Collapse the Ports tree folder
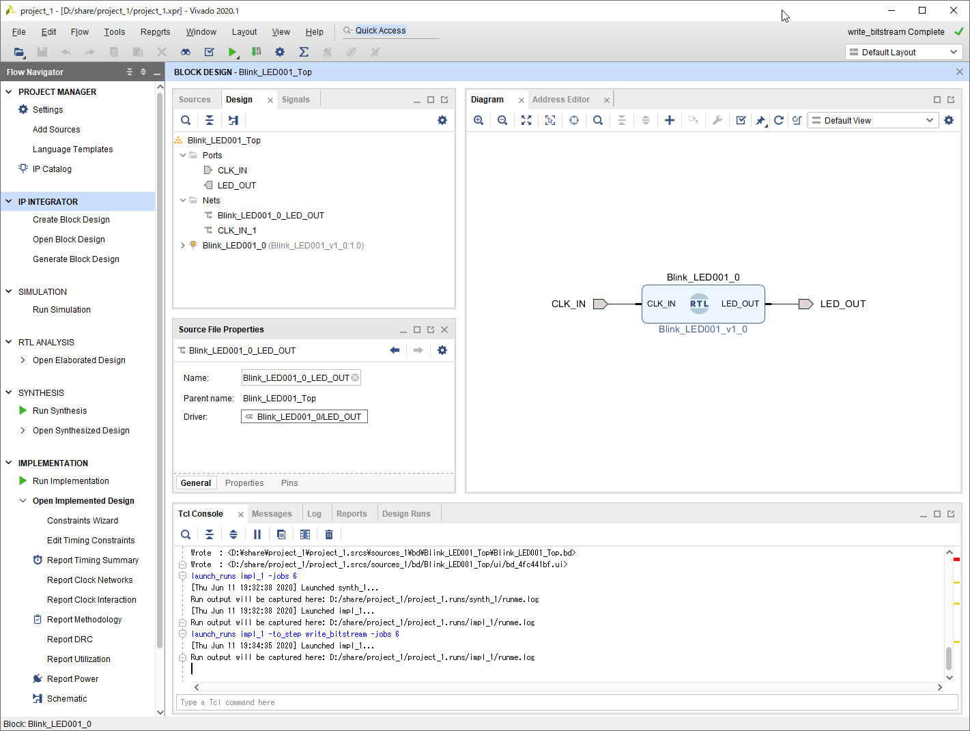This screenshot has height=731, width=970. 182,156
